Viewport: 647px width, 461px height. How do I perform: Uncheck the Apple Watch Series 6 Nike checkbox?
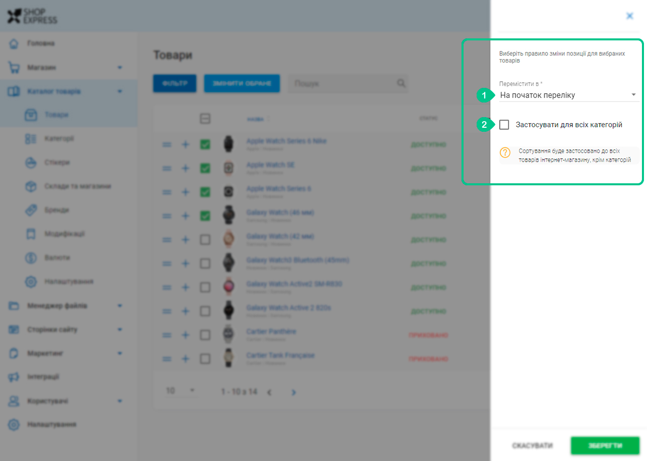tap(205, 144)
